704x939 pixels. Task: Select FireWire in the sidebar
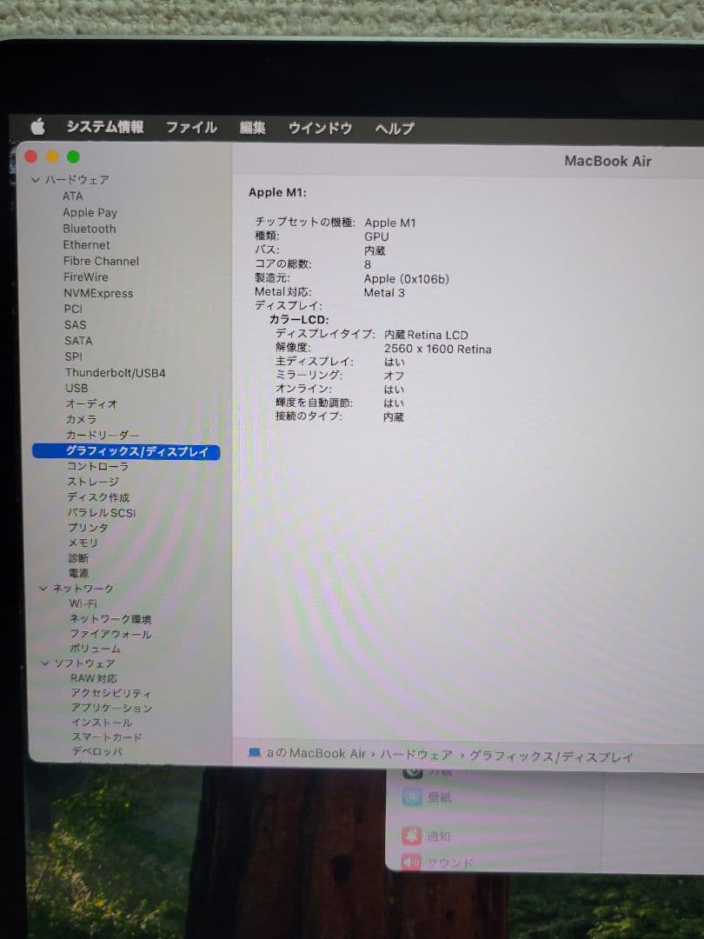(x=85, y=277)
